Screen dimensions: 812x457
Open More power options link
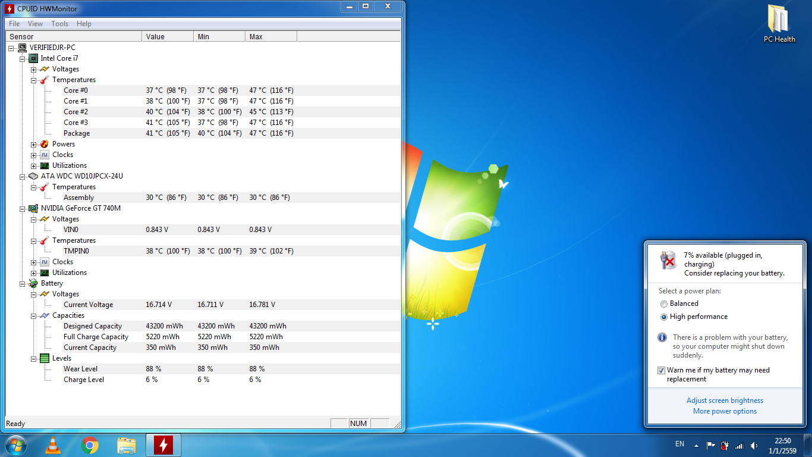coord(725,411)
